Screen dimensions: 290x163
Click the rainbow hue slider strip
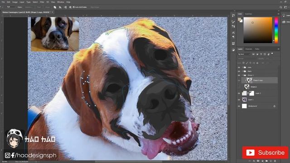(x=276, y=30)
